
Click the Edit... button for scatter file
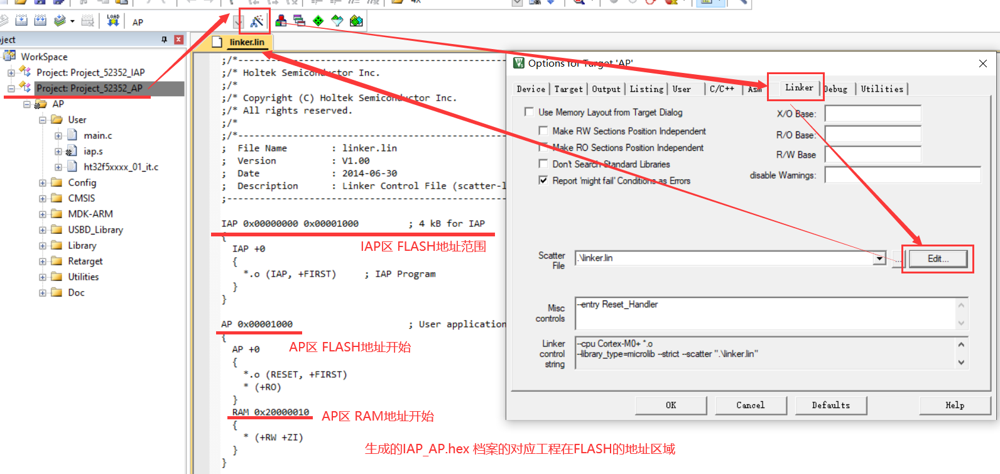pyautogui.click(x=937, y=258)
